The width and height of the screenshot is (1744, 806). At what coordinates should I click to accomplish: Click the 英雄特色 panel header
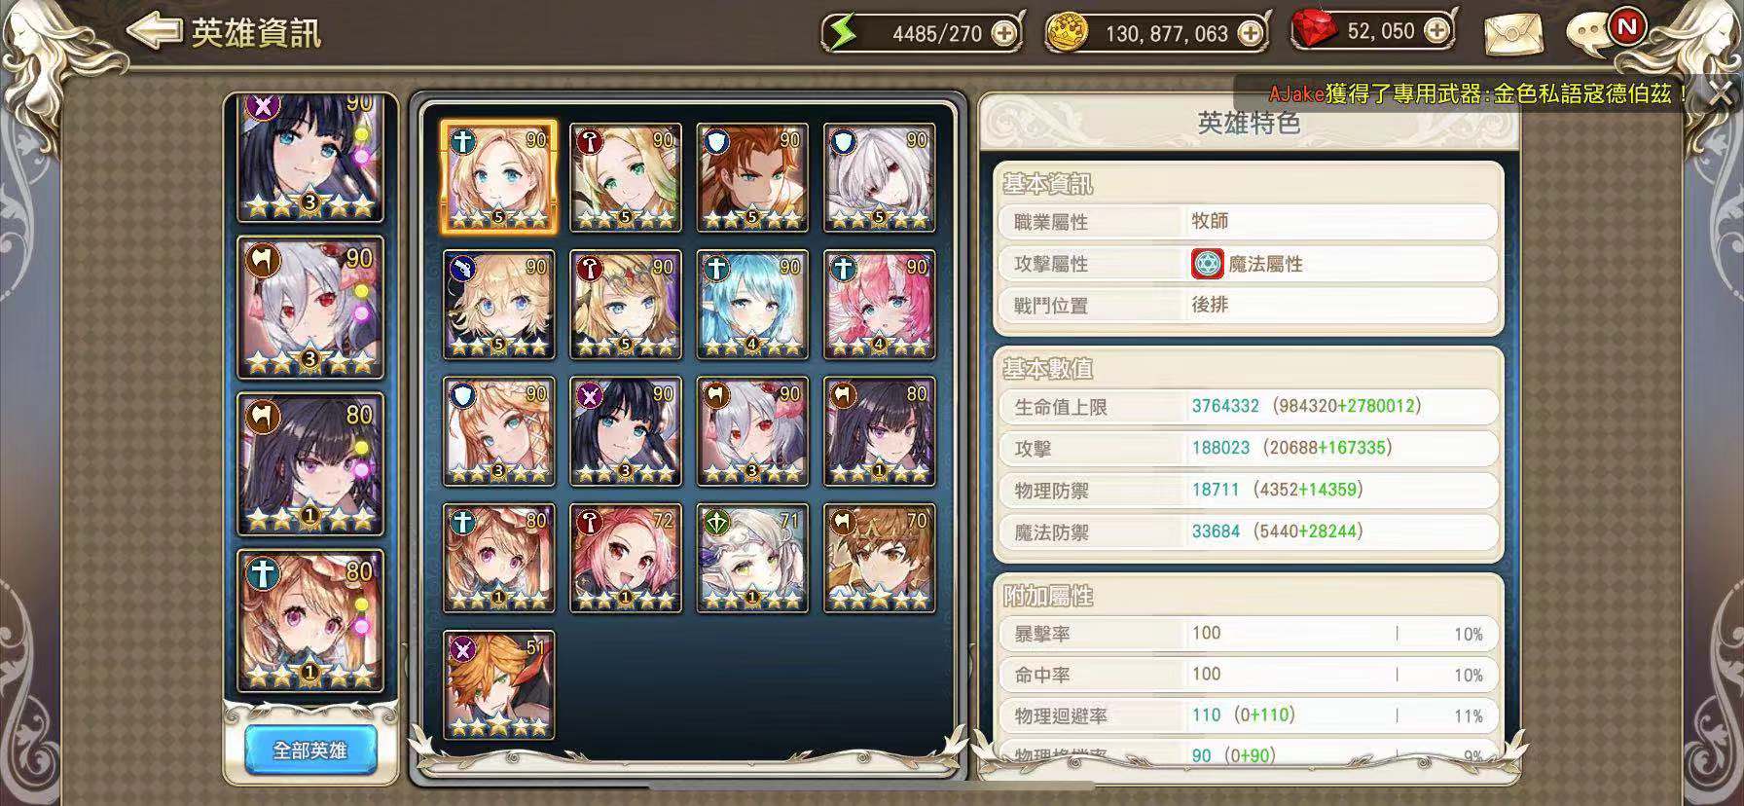(x=1249, y=123)
